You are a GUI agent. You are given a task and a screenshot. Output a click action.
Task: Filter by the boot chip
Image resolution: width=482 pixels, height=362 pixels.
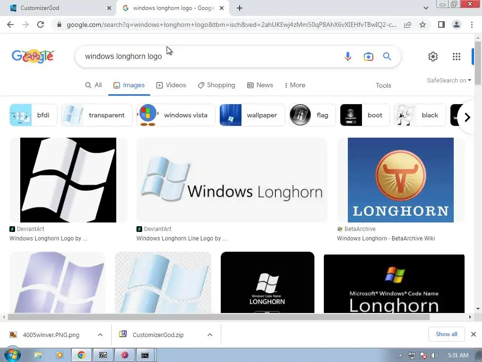point(365,115)
